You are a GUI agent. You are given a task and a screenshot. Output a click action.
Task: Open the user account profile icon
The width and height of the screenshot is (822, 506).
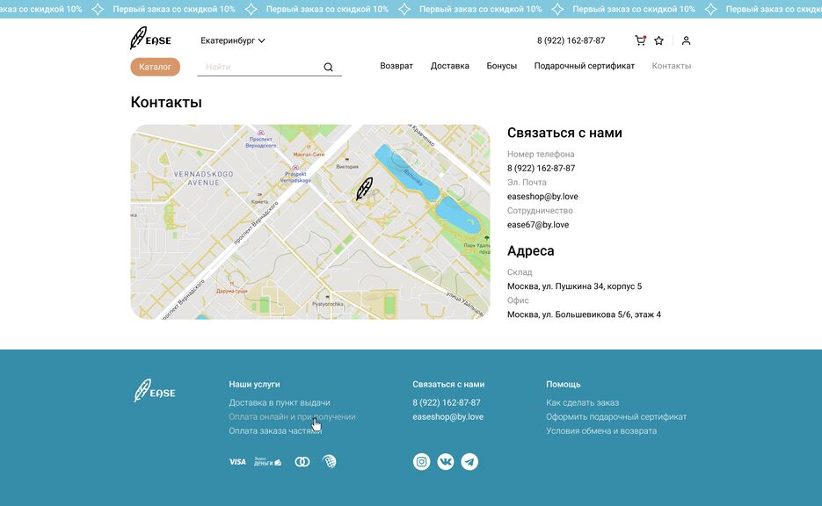pyautogui.click(x=687, y=40)
